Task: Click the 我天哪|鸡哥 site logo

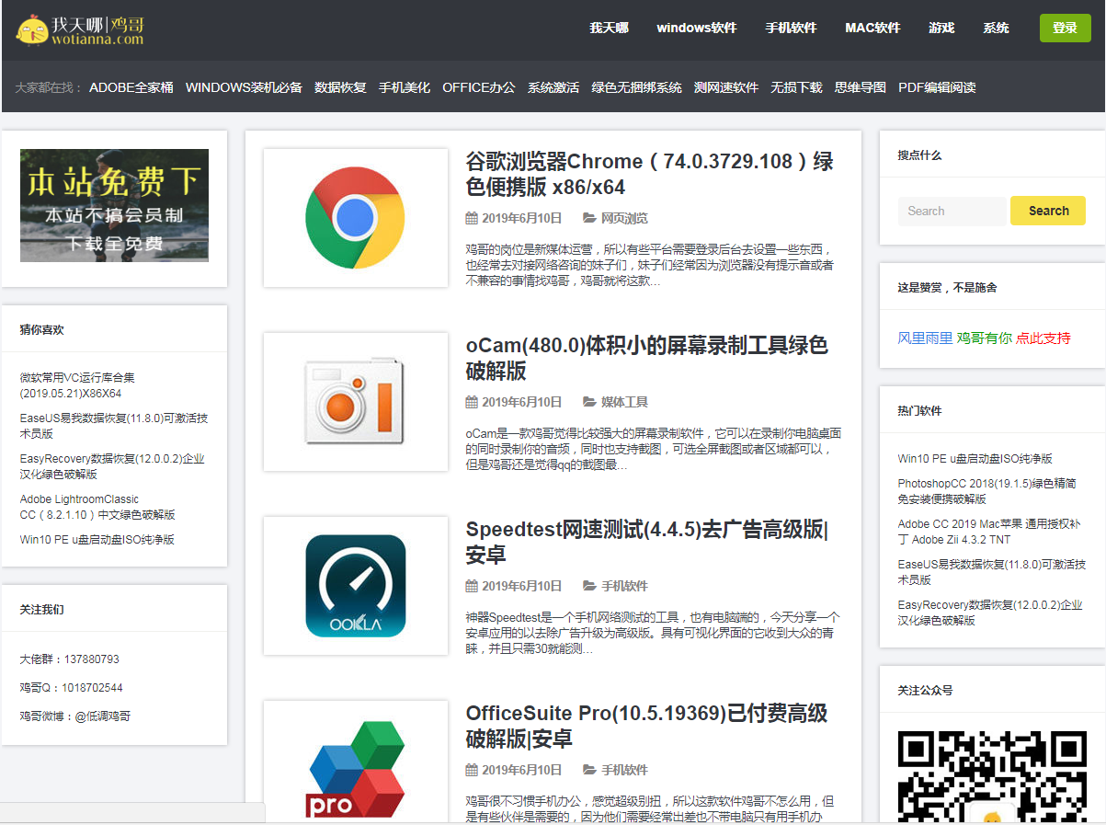Action: pyautogui.click(x=78, y=30)
